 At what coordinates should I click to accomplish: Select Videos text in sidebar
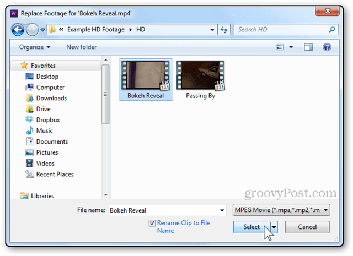tap(45, 163)
